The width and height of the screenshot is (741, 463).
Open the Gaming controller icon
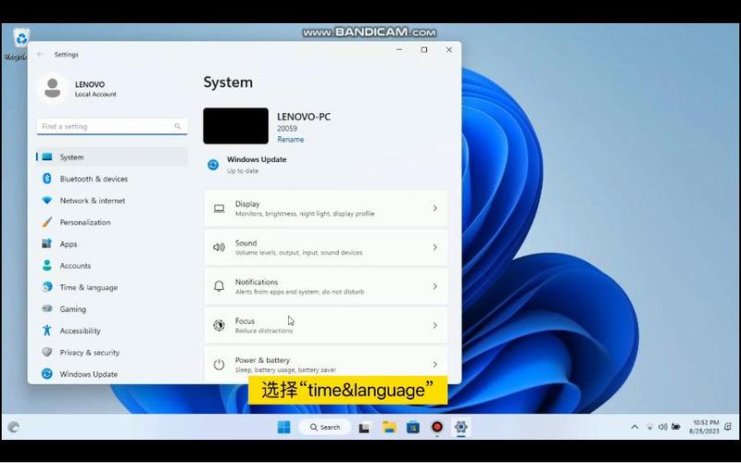47,308
